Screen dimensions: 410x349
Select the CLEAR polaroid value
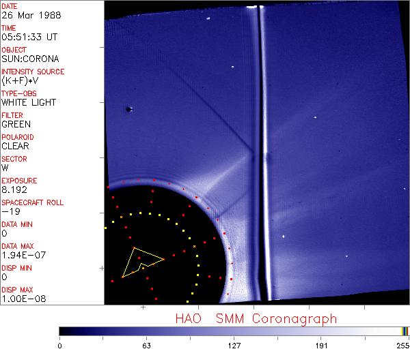pyautogui.click(x=16, y=146)
